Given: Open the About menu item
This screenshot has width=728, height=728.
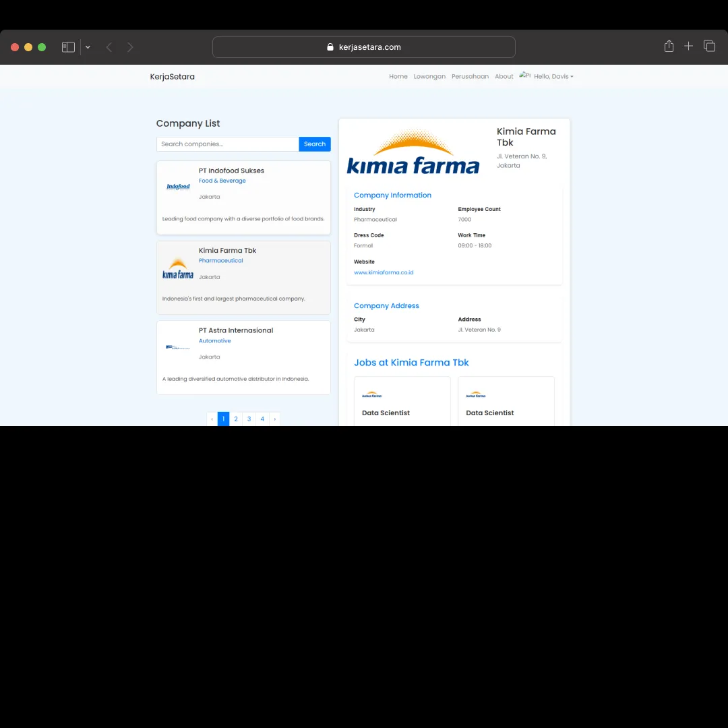Looking at the screenshot, I should pos(504,77).
